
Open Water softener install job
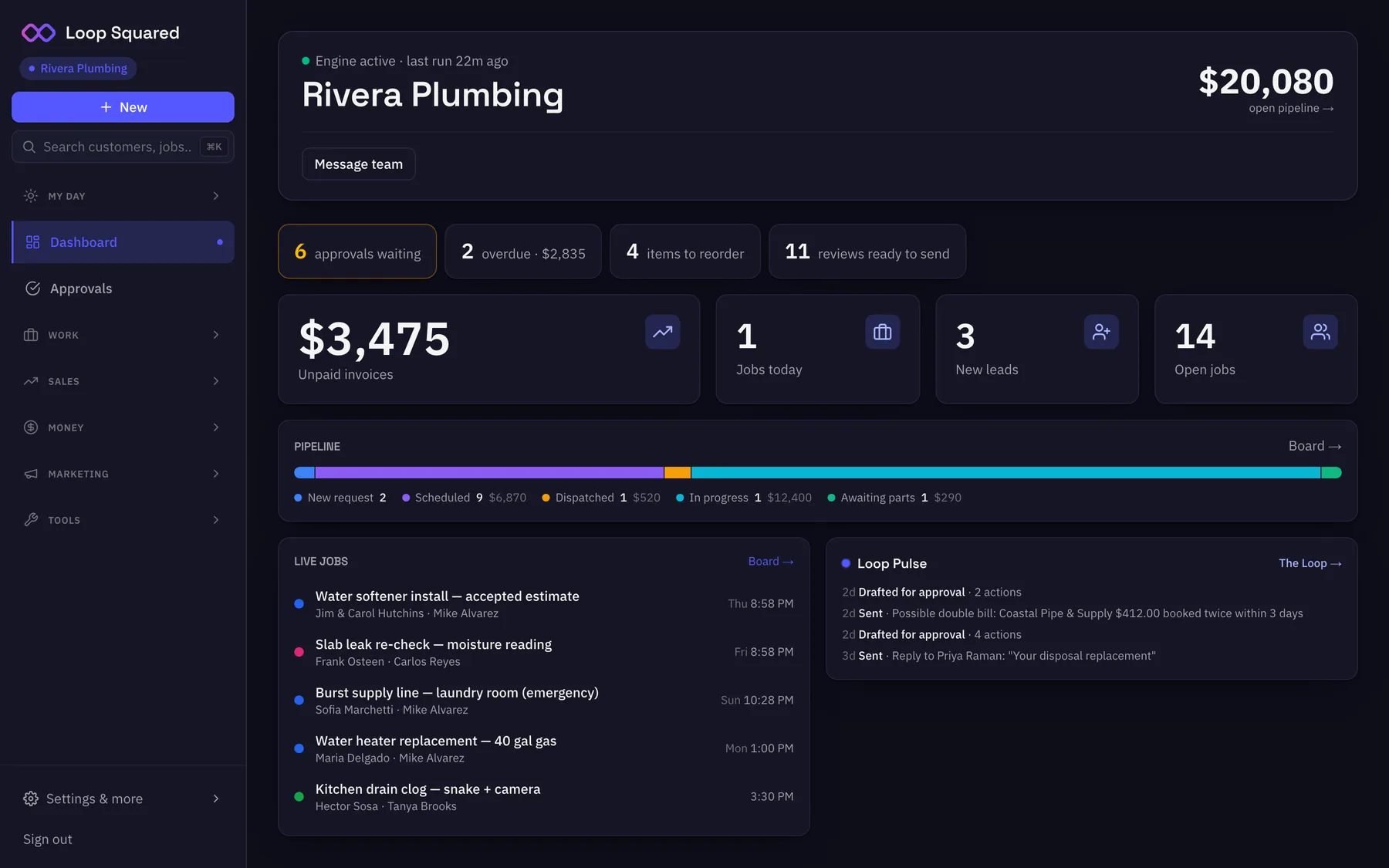(x=544, y=604)
